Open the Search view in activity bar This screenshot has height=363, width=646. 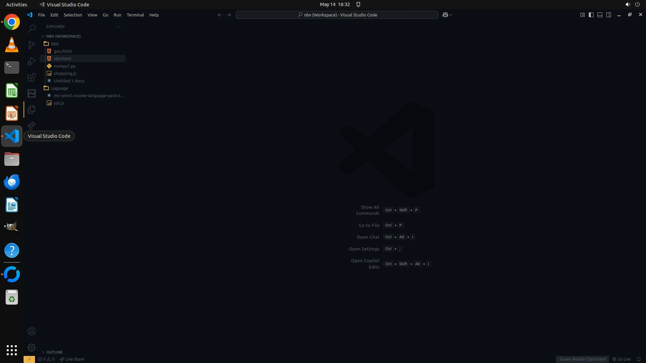click(x=32, y=29)
